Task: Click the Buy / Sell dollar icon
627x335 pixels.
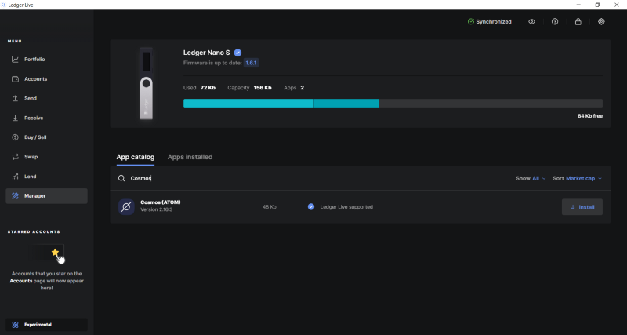Action: click(x=15, y=137)
